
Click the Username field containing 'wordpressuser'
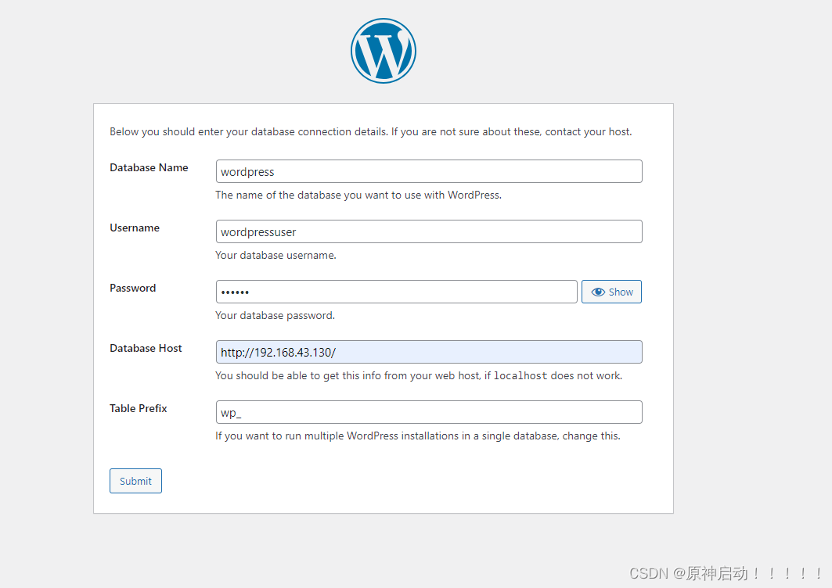pos(429,231)
